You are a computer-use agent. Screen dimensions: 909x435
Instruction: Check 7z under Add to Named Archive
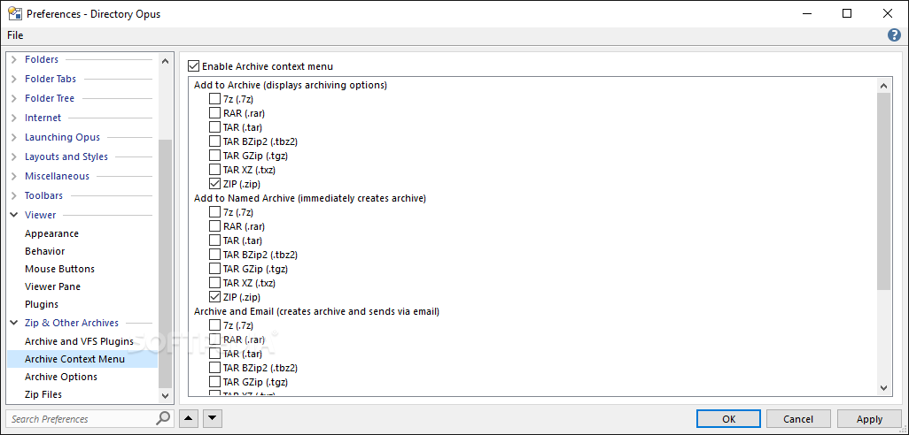tap(215, 212)
